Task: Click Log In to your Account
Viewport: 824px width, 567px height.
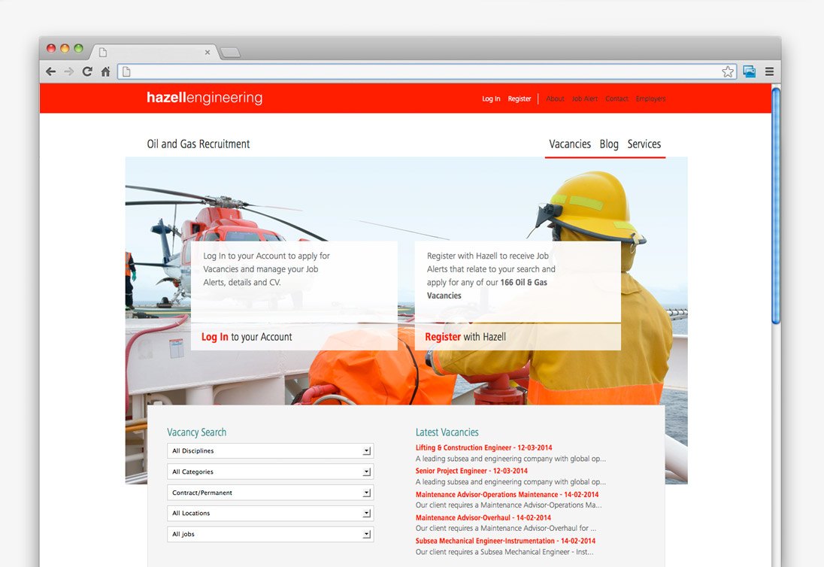Action: tap(247, 337)
